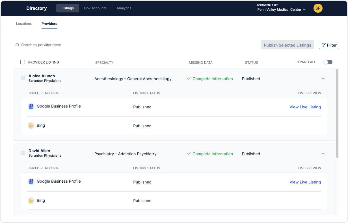Select the David Allen checkbox
Viewport: 348px width, 223px height.
23,153
